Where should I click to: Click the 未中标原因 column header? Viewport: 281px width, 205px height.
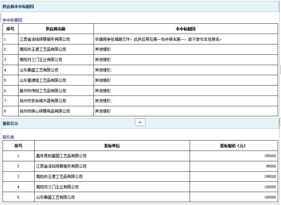[185, 29]
